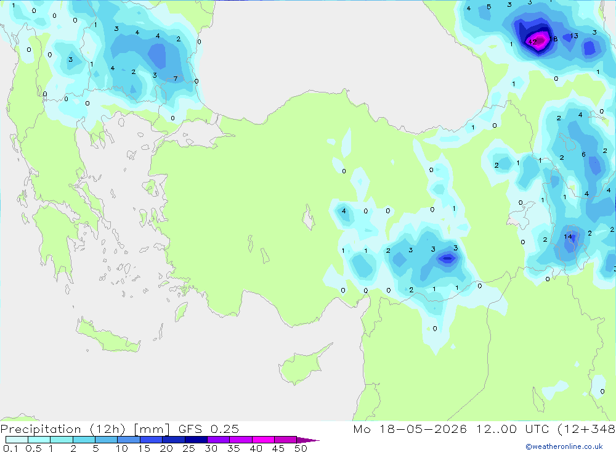This screenshot has height=452, width=616.
Task: Click the '20' legend scale label
Action: (x=166, y=448)
